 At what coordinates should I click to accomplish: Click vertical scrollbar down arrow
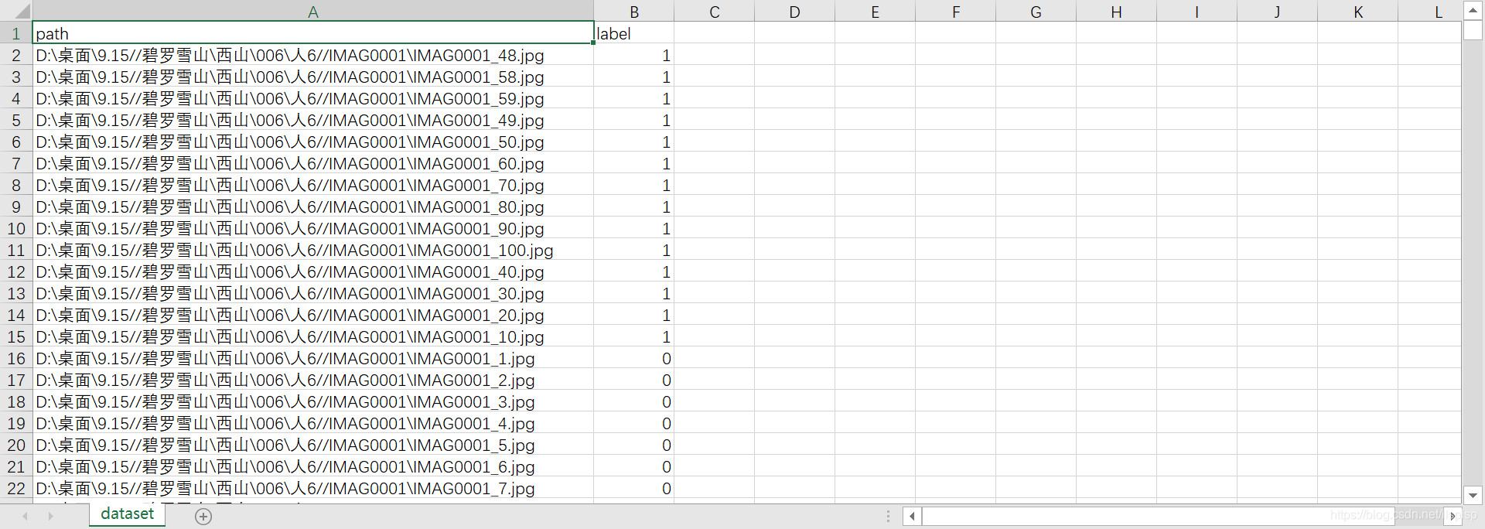(1473, 495)
